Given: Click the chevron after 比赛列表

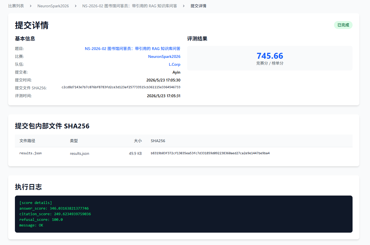Looking at the screenshot, I should tap(31, 6).
